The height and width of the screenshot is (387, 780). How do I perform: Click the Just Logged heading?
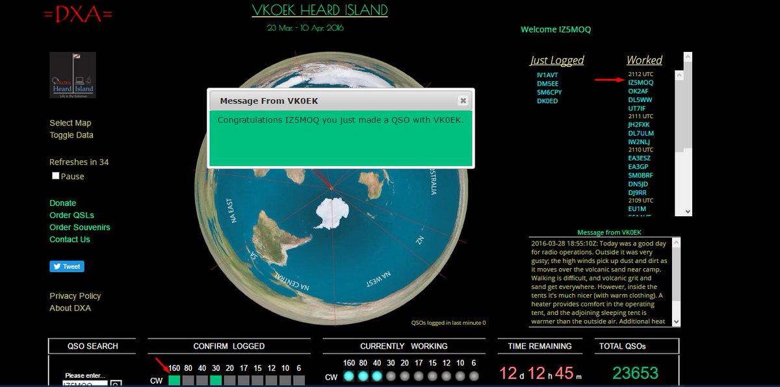point(557,60)
